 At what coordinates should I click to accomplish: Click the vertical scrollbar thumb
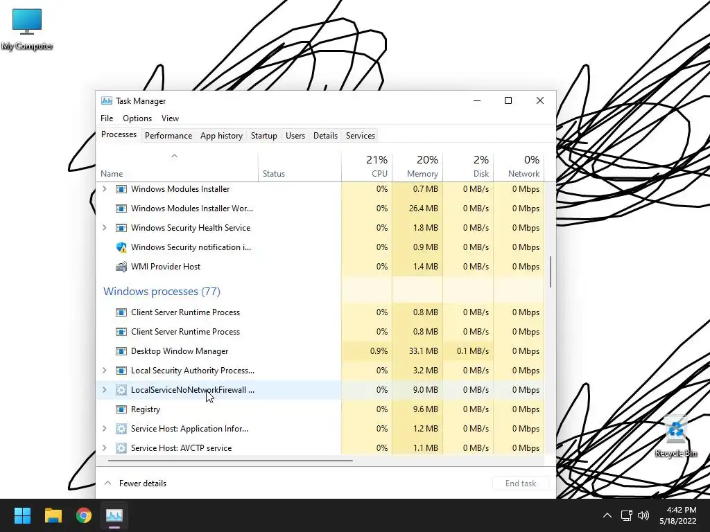pos(551,272)
